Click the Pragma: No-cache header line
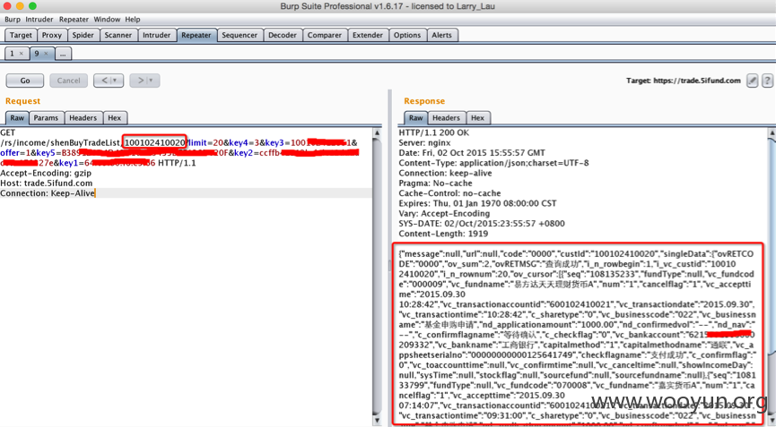Screen dimensions: 776x427 coord(435,184)
